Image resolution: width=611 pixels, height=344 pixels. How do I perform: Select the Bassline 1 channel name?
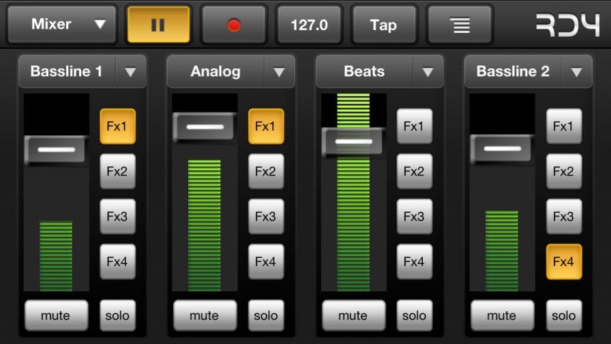(66, 72)
